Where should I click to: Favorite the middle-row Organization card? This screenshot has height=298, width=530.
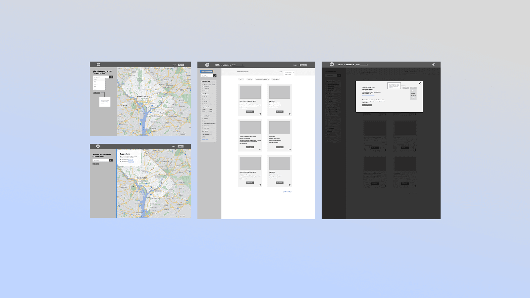(290, 149)
